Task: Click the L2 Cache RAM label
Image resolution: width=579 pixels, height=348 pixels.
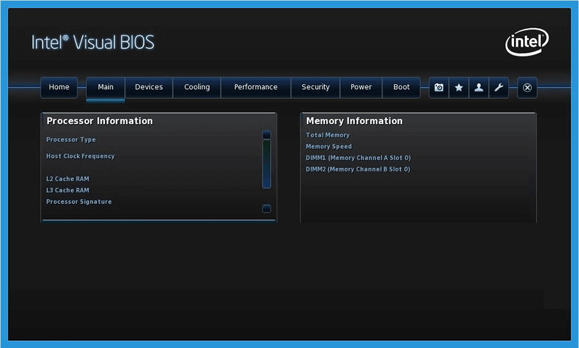Action: (68, 178)
